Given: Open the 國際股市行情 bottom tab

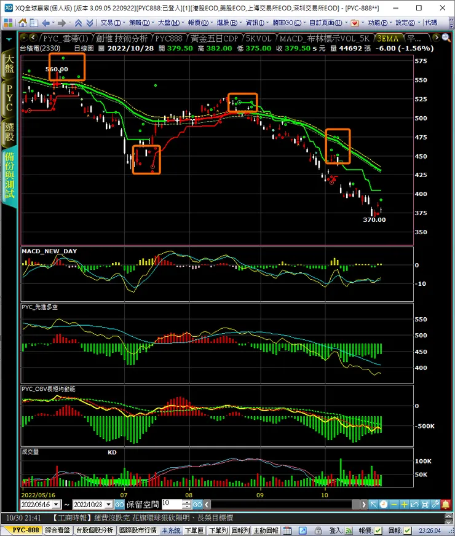Looking at the screenshot, I should (x=138, y=530).
